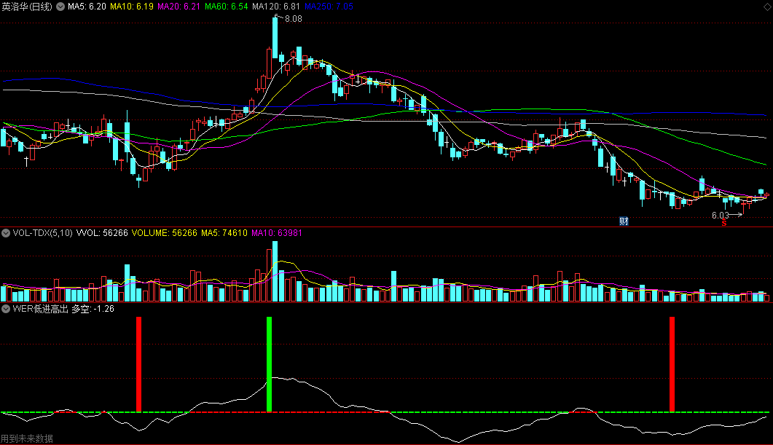Click the 用到未来数据 notice text
Screen dimensions: 773x445
pyautogui.click(x=27, y=438)
